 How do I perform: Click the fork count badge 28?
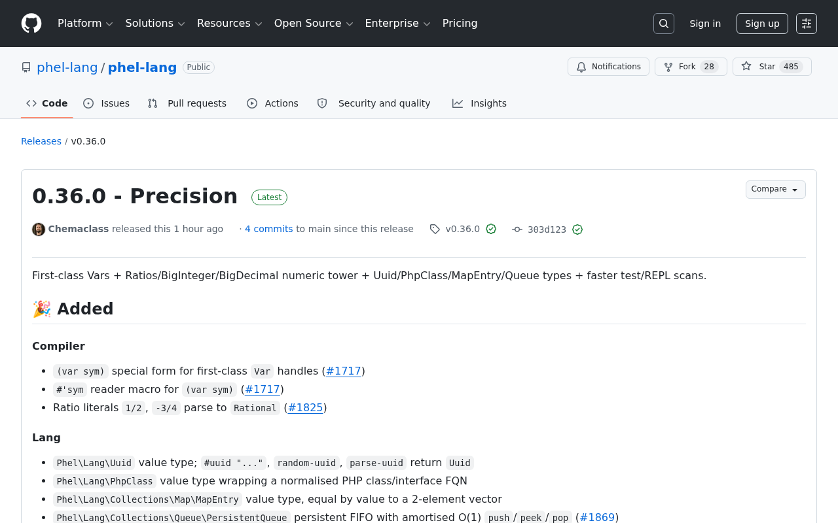[709, 67]
